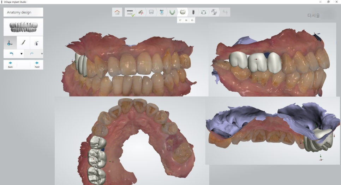Viewport: 341px width, 185px height.
Task: Switch to tooth 15 tab
Action: (x=192, y=21)
